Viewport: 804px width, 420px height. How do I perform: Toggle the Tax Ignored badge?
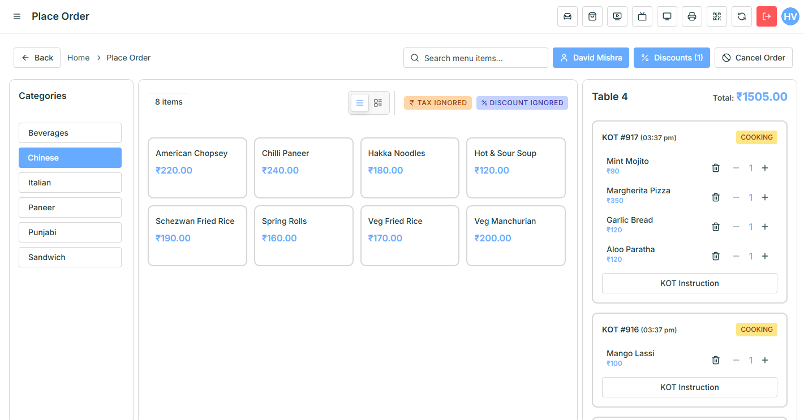[437, 103]
